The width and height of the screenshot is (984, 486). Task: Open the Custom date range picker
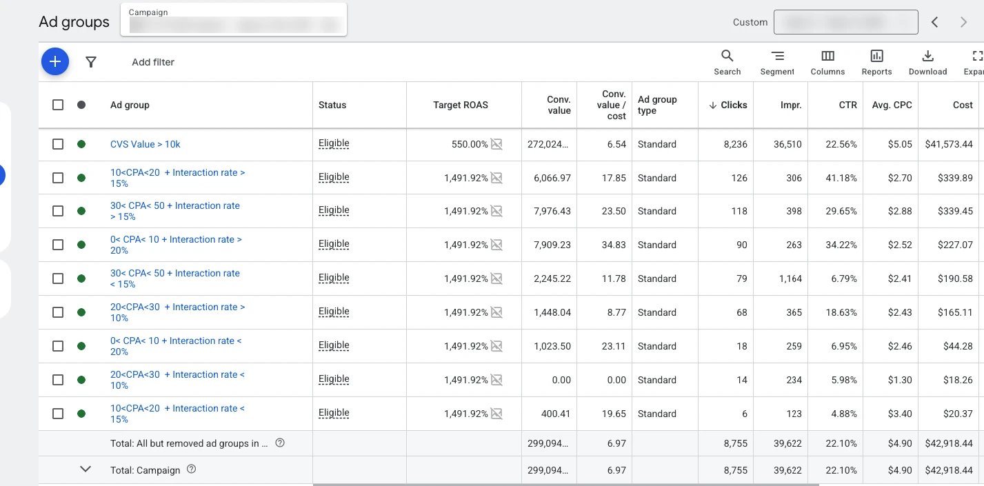(x=845, y=22)
